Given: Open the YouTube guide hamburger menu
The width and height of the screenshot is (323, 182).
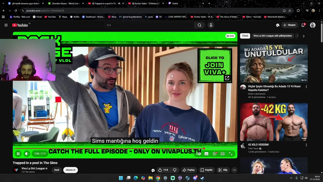Looking at the screenshot, I should [6, 25].
